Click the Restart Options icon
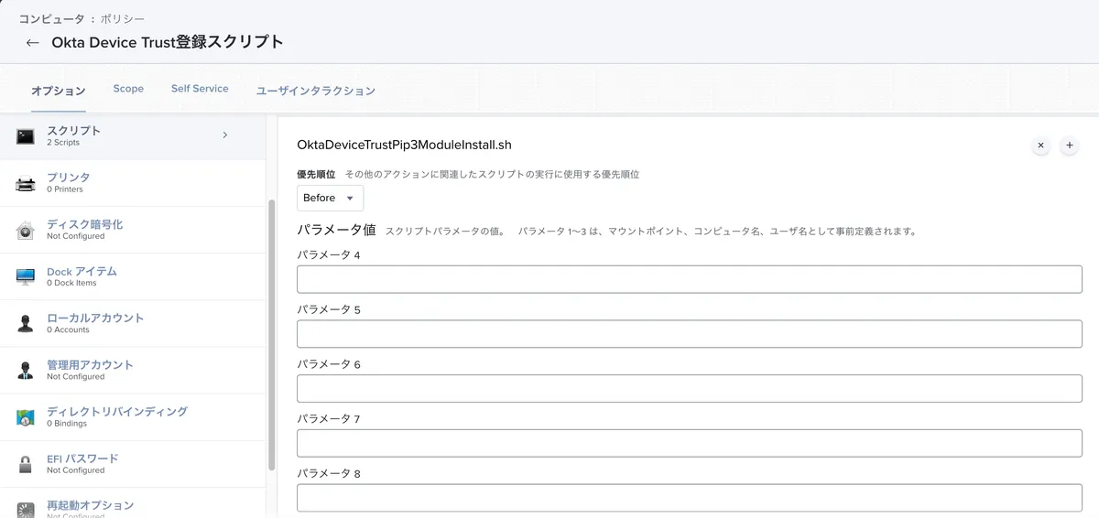Image resolution: width=1099 pixels, height=518 pixels. 25,509
